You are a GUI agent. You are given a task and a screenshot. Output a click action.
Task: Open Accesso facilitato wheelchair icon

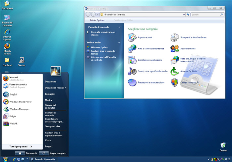[x=175, y=71]
